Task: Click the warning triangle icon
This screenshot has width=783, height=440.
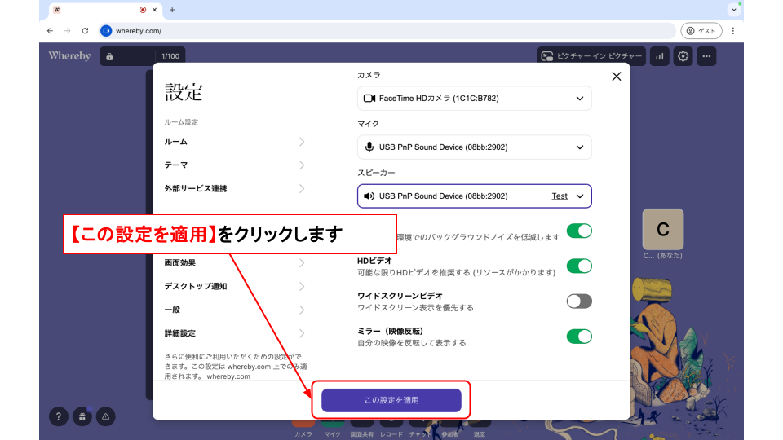Action: point(105,416)
